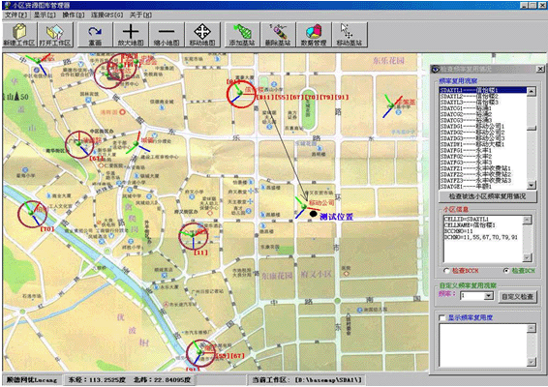Select the SDAYCG3 row in the cell list
Screen dimensions: 548x387
[x=482, y=120]
